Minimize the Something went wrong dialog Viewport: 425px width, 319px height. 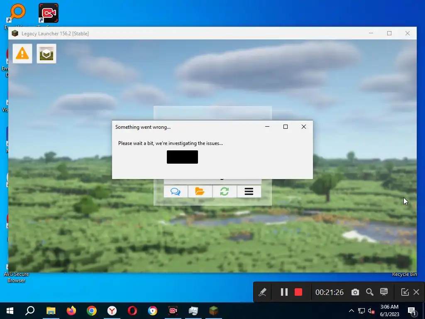267,127
